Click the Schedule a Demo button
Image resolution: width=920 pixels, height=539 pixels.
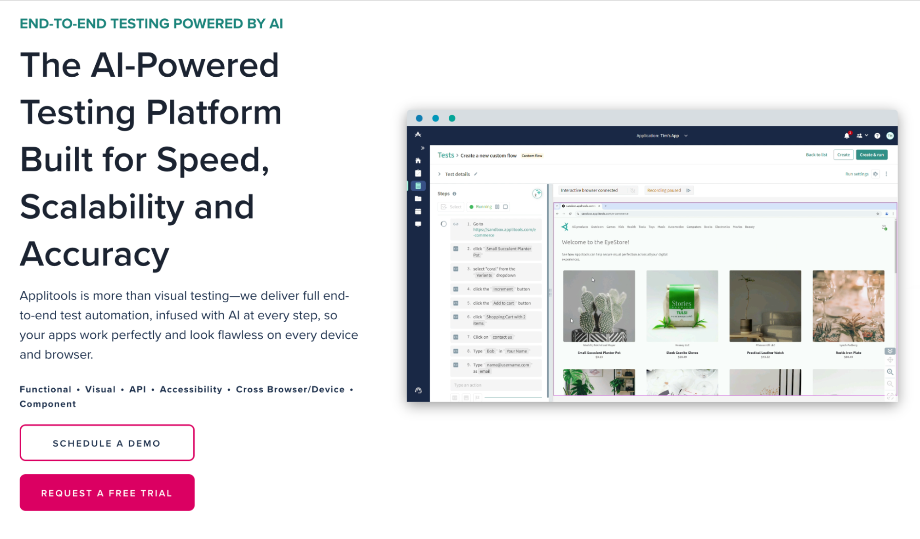[107, 443]
